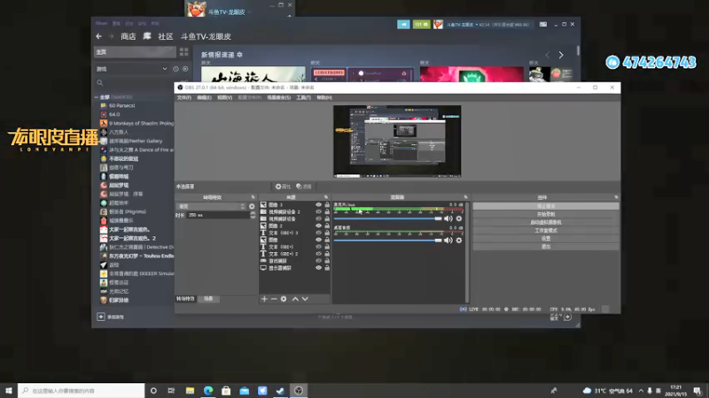Click 启动虚拟摄像机 button
The height and width of the screenshot is (398, 709).
546,223
